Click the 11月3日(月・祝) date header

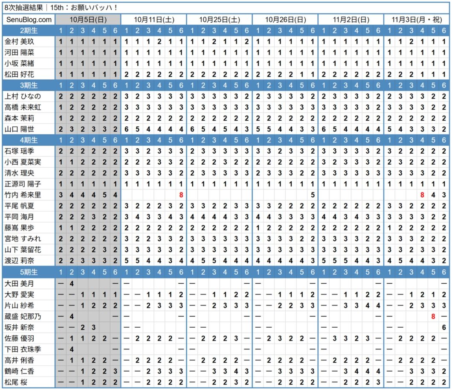point(417,20)
